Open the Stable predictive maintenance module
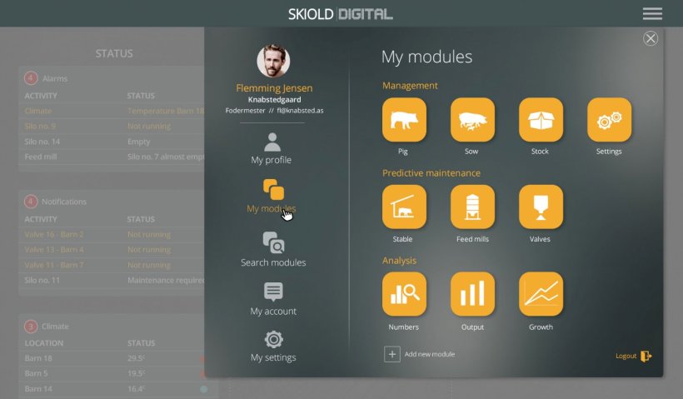This screenshot has width=683, height=399. click(404, 207)
